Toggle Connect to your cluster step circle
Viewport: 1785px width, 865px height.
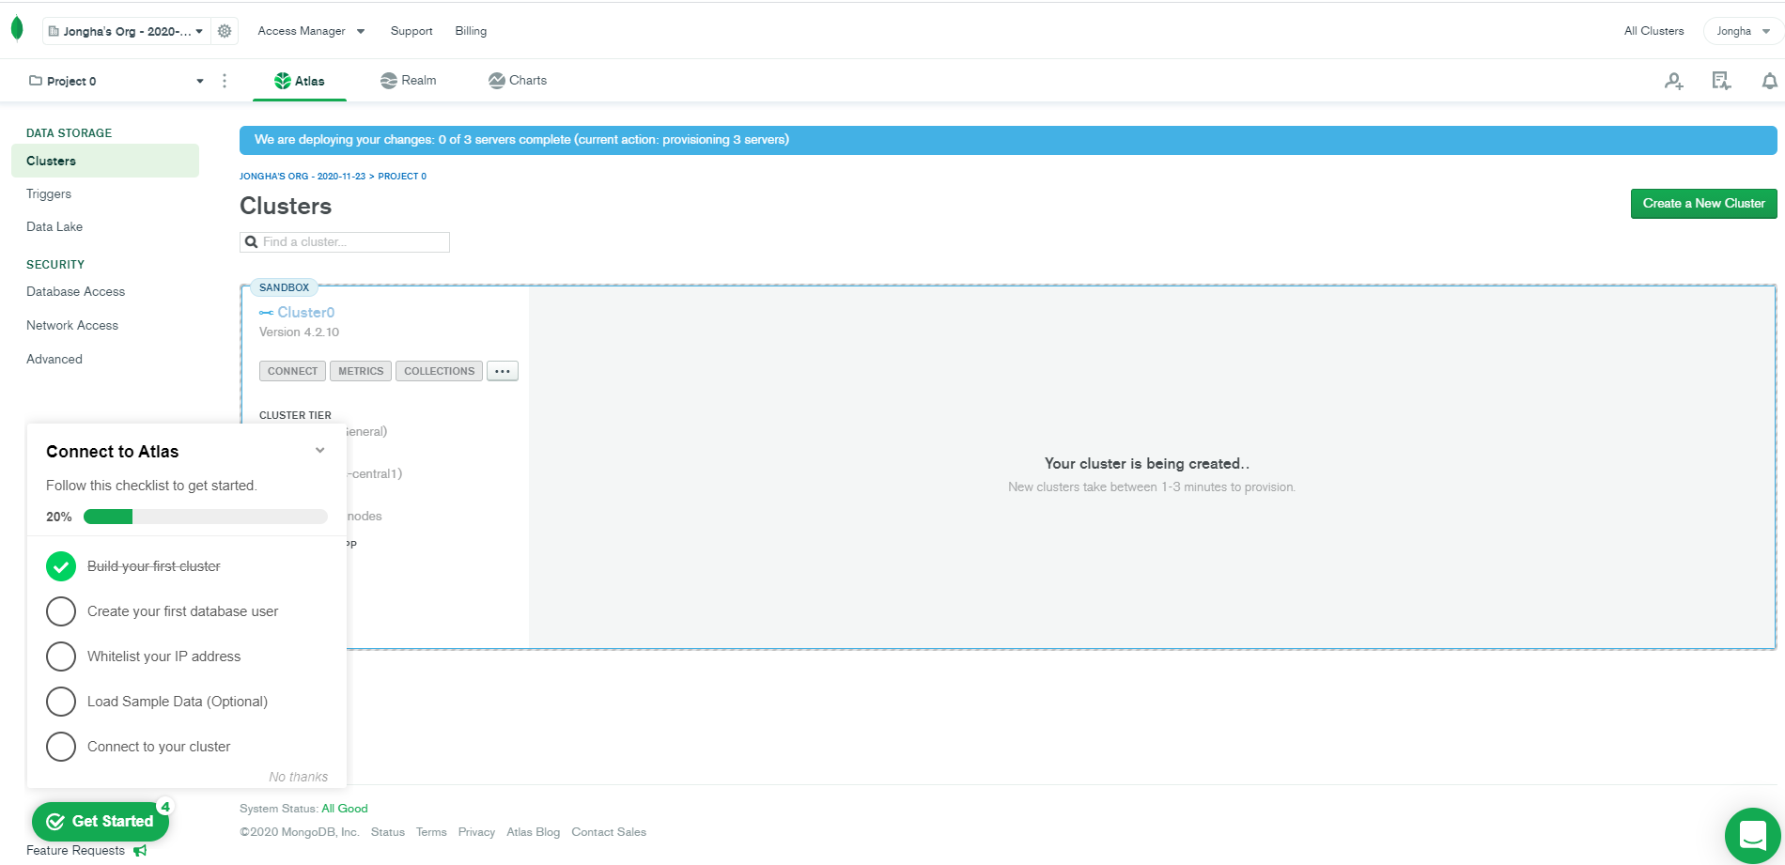pos(61,747)
